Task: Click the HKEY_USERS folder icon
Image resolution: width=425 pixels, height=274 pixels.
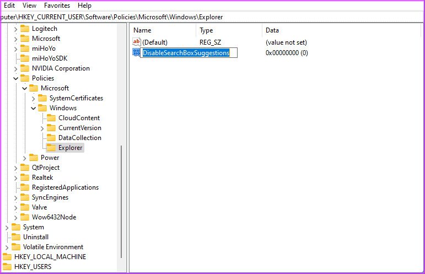Action: [x=7, y=267]
